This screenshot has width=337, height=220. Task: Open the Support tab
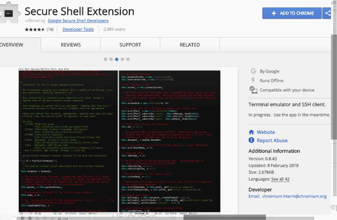[130, 45]
